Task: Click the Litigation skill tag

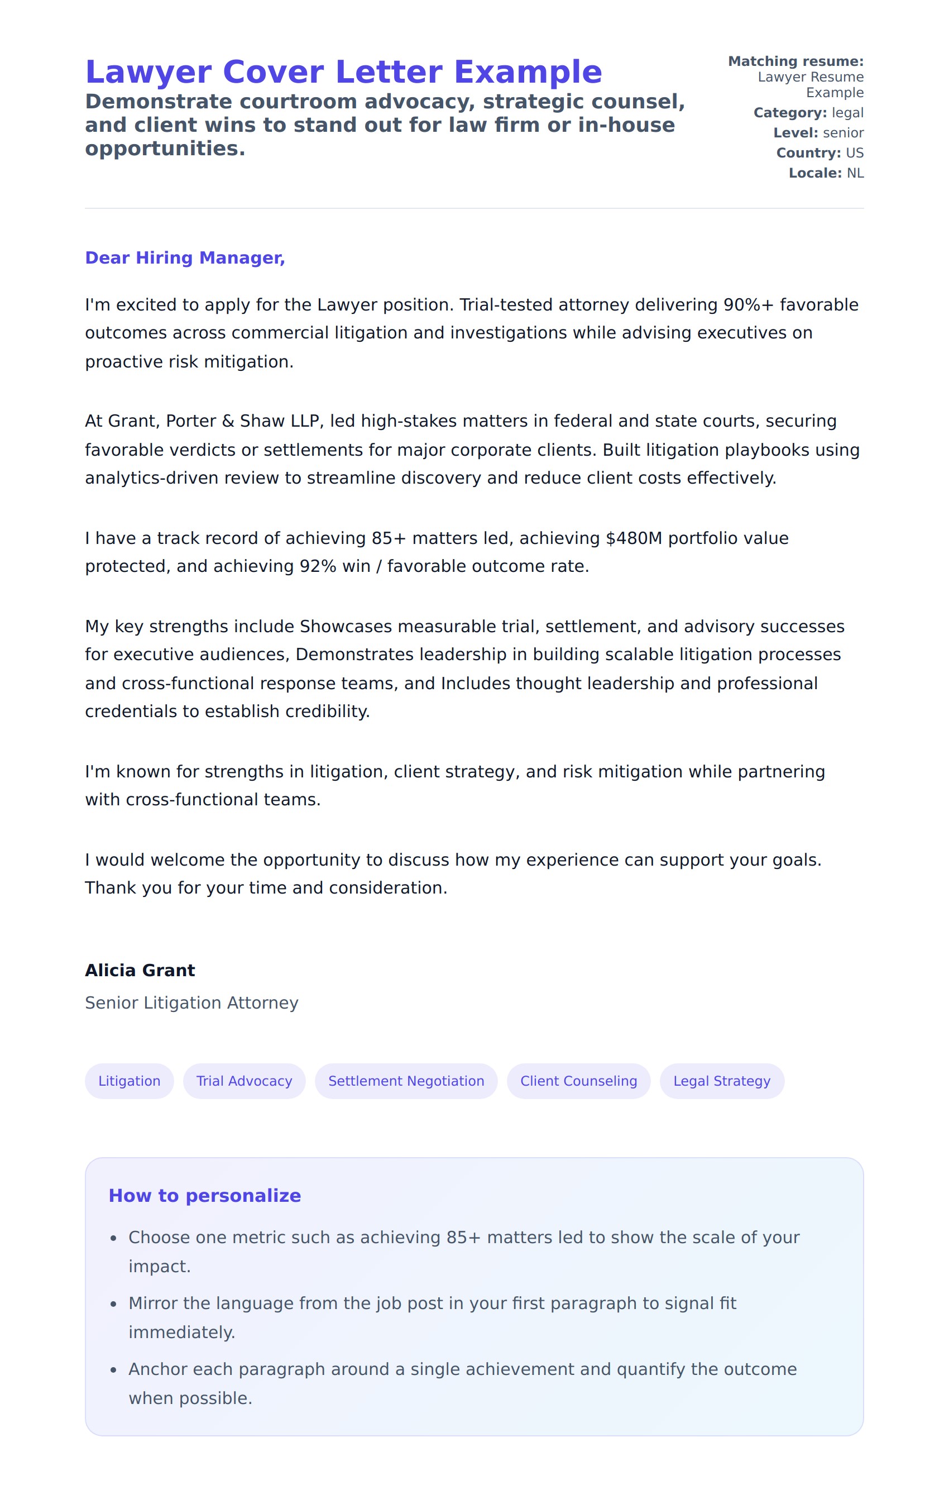Action: point(130,1081)
